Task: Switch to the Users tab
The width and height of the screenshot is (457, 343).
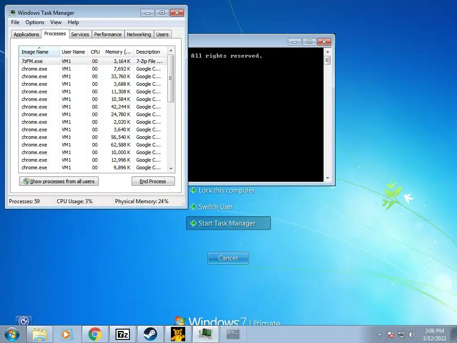Action: (162, 34)
